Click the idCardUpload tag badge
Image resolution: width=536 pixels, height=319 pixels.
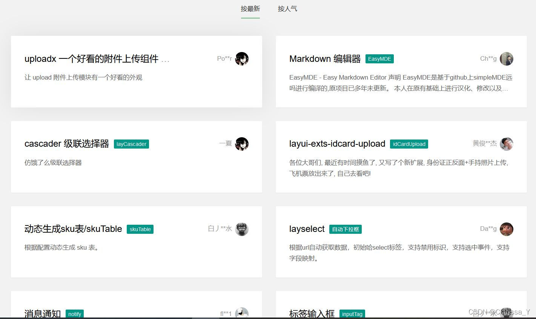point(409,144)
